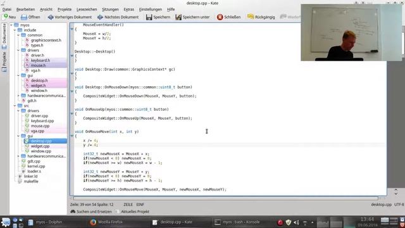Screen dimensions: 405x228
Task: Open the Sitzungen menu
Action: (110, 9)
